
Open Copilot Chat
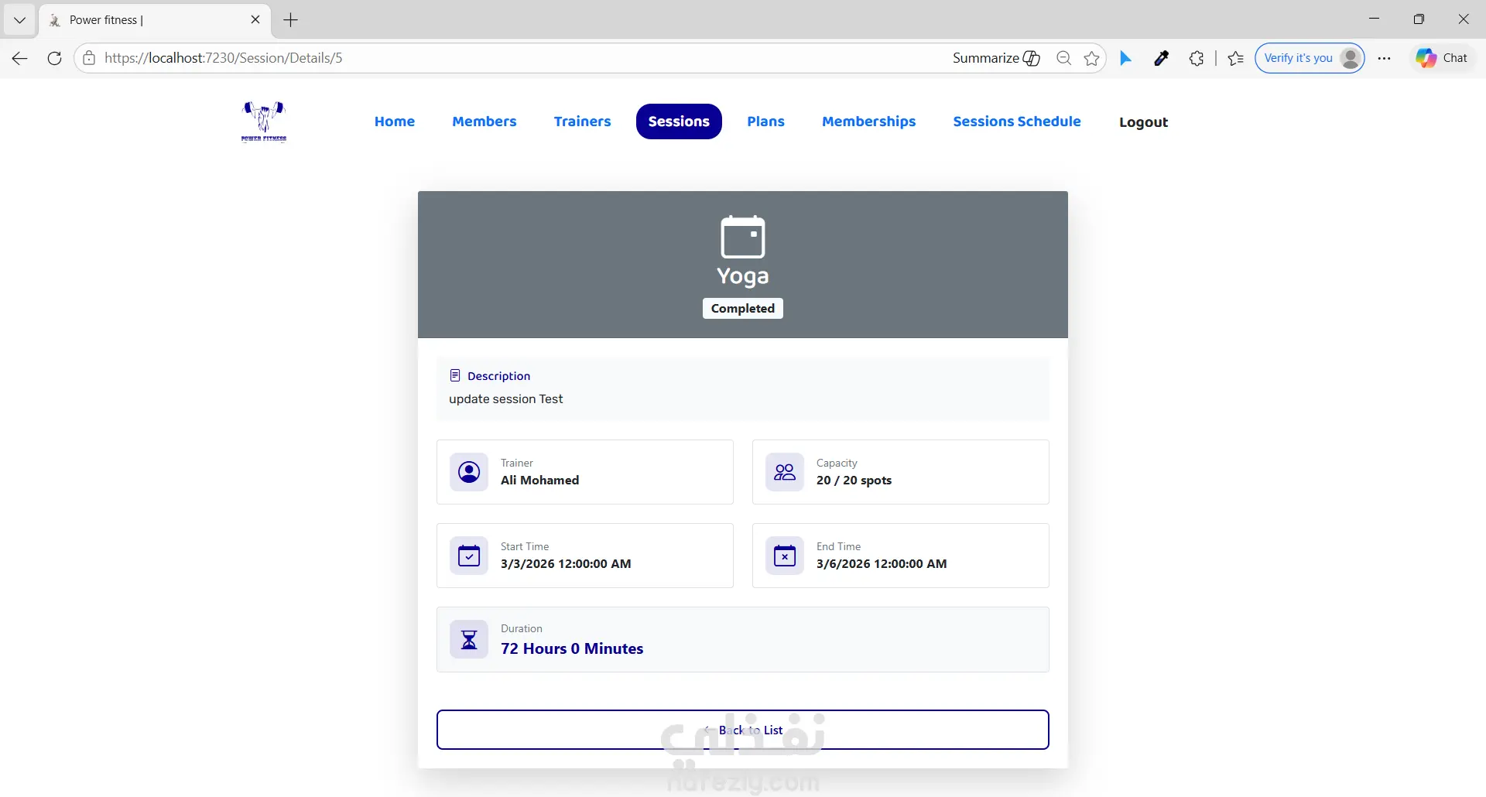click(1442, 58)
